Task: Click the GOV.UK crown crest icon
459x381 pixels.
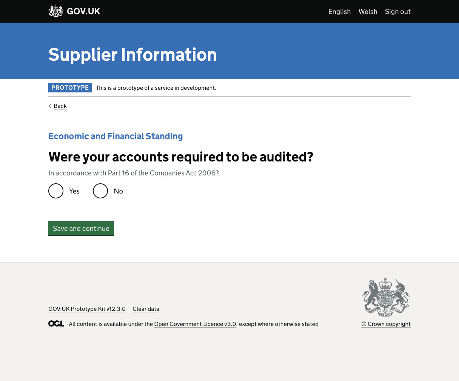Action: click(x=56, y=11)
